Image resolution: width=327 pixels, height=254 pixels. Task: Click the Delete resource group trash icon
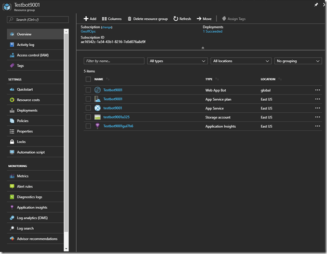130,19
